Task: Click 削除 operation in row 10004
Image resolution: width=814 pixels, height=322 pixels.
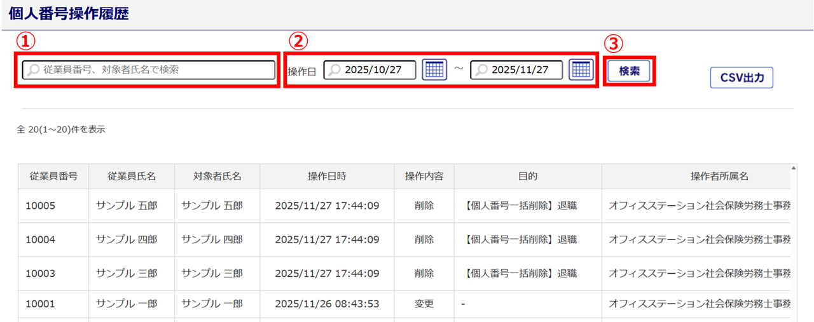Action: point(424,239)
